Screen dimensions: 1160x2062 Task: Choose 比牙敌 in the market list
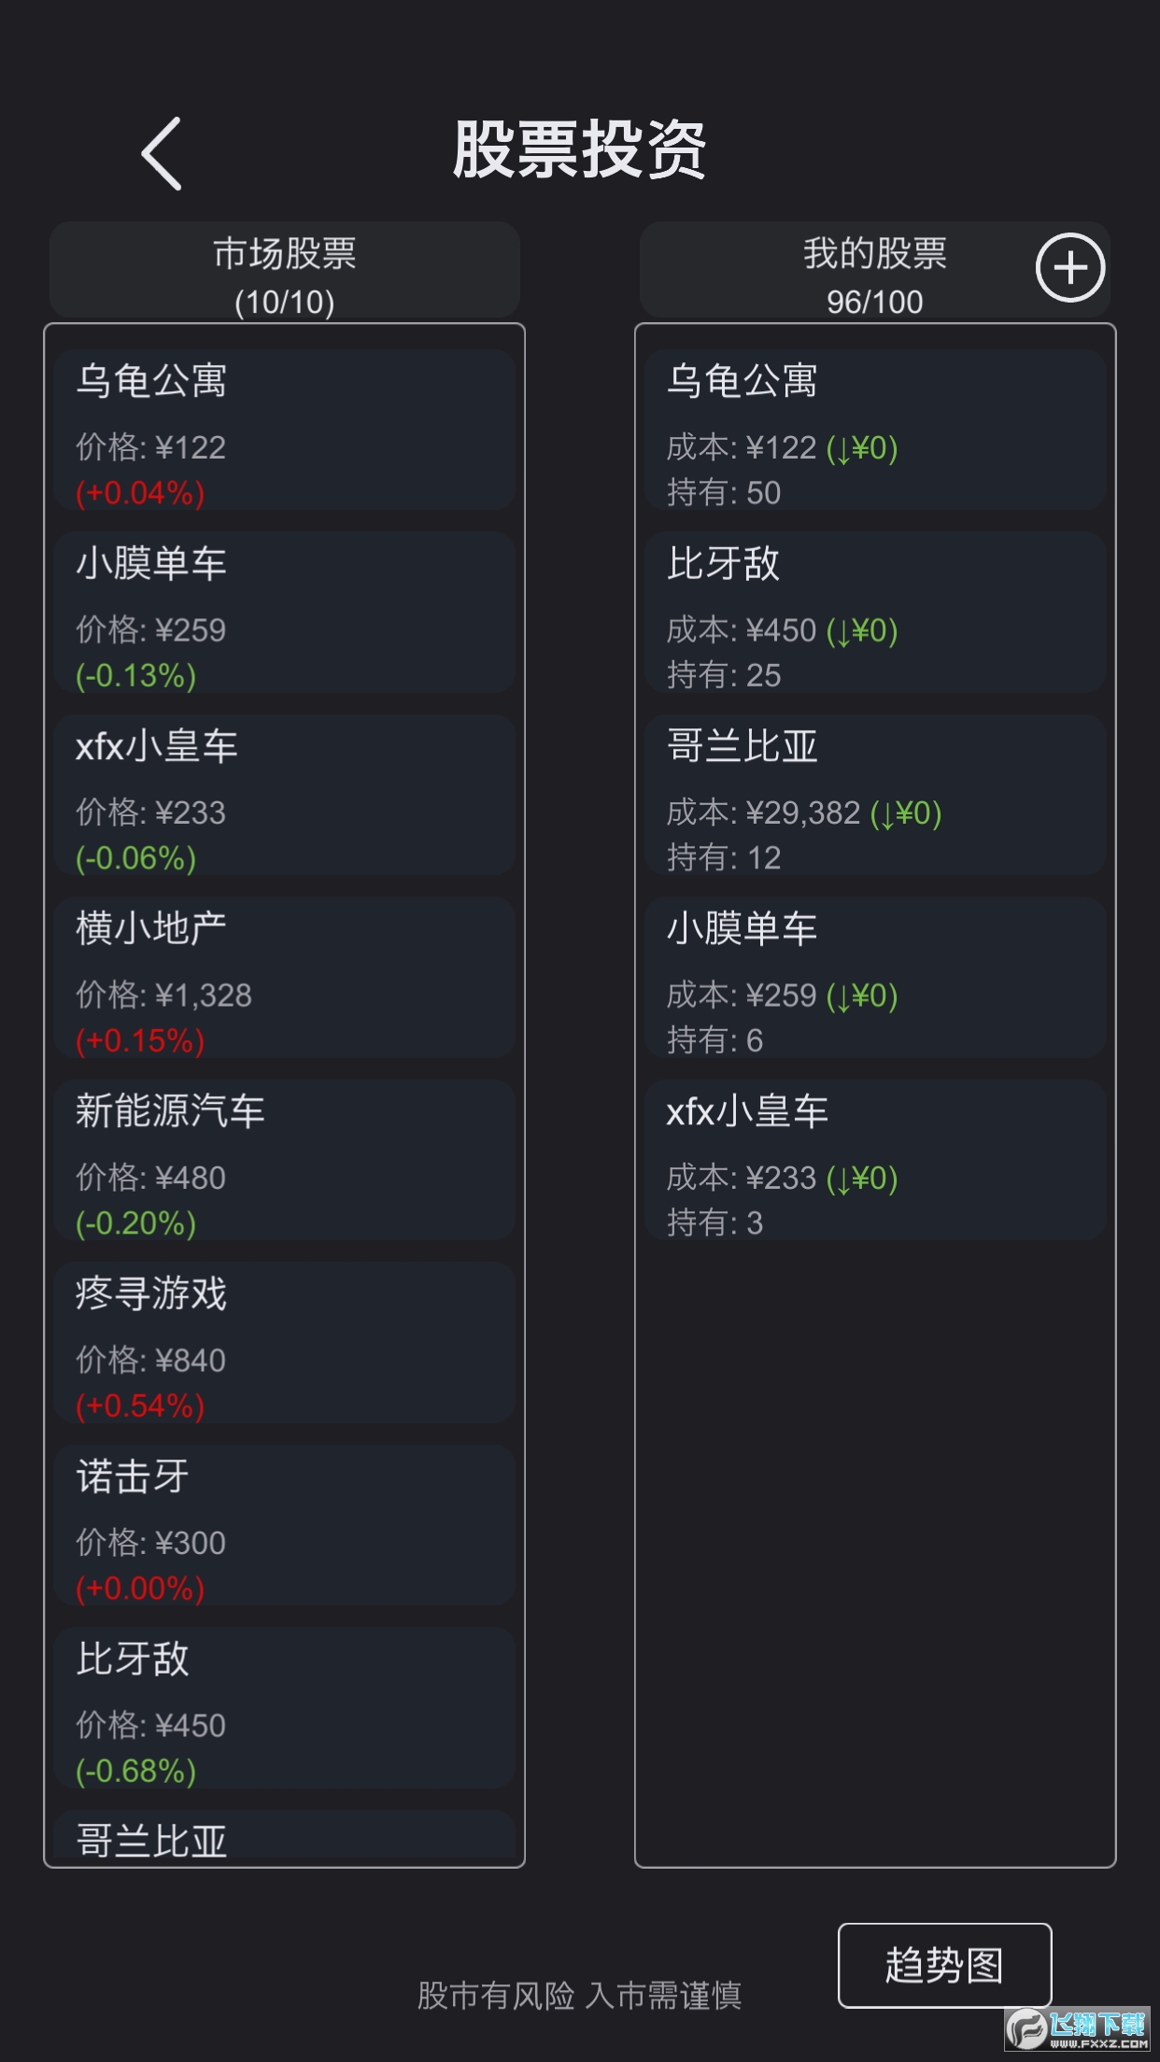tap(285, 1708)
